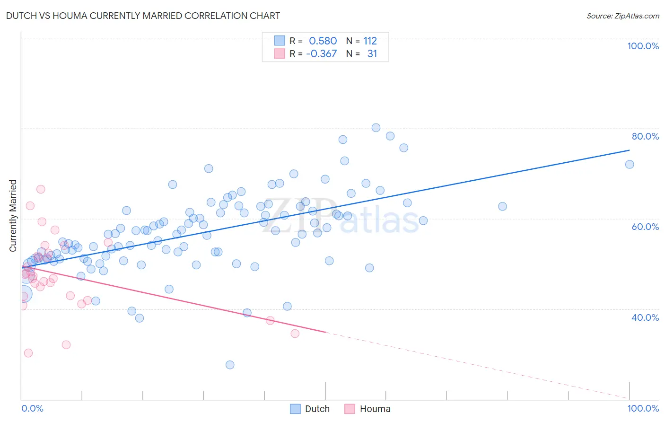Click the 0.0% x-axis label
This screenshot has width=665, height=422.
point(32,408)
